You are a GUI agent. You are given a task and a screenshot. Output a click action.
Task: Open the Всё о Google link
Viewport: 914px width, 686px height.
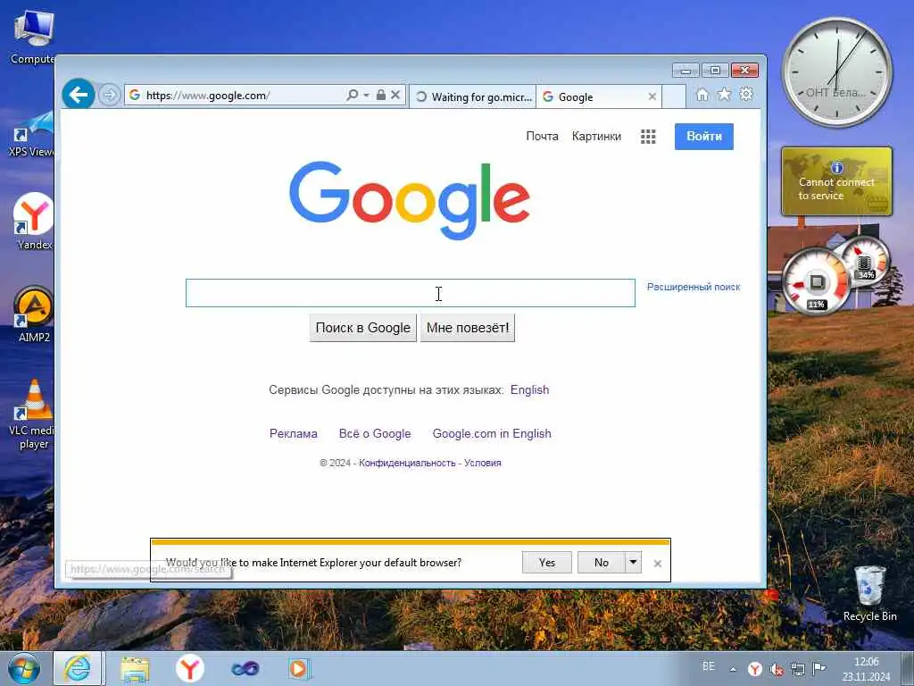coord(375,433)
